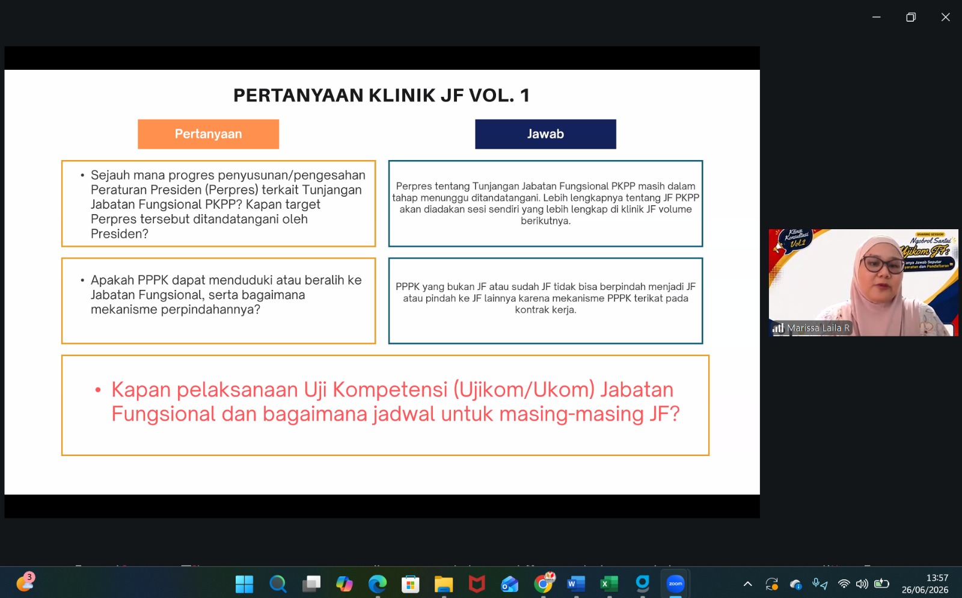Click the OneDrive cloud tray icon
The image size is (962, 598).
(x=796, y=584)
